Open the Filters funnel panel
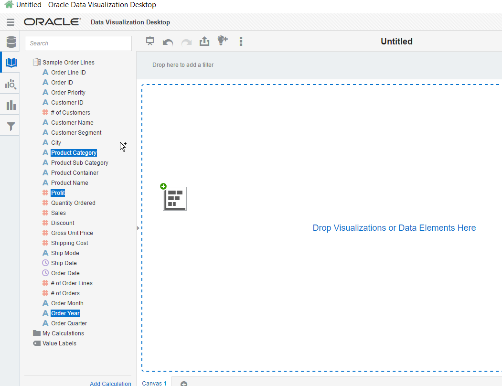Image resolution: width=502 pixels, height=386 pixels. pyautogui.click(x=10, y=126)
